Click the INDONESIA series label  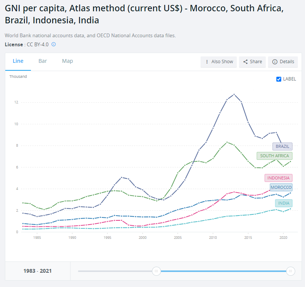(278, 178)
